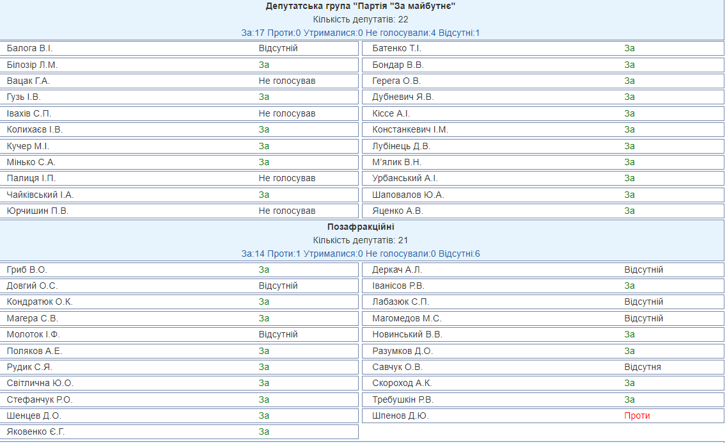Select the name Деркач А.Л.
Screen dimensions: 727x443
pos(397,270)
